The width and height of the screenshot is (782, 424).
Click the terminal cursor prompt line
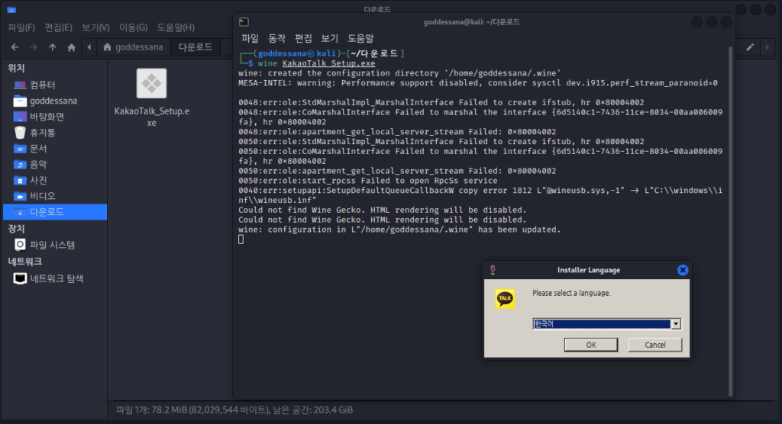[241, 239]
